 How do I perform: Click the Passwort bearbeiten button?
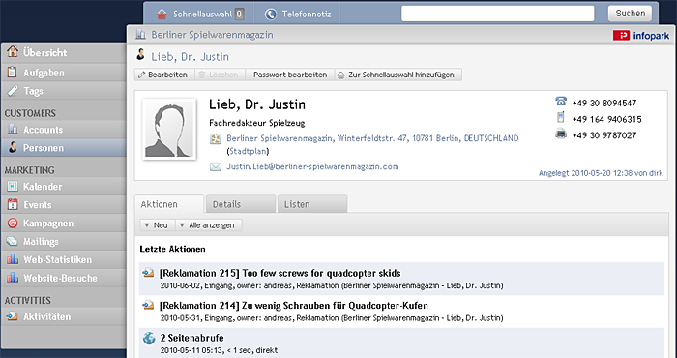290,75
